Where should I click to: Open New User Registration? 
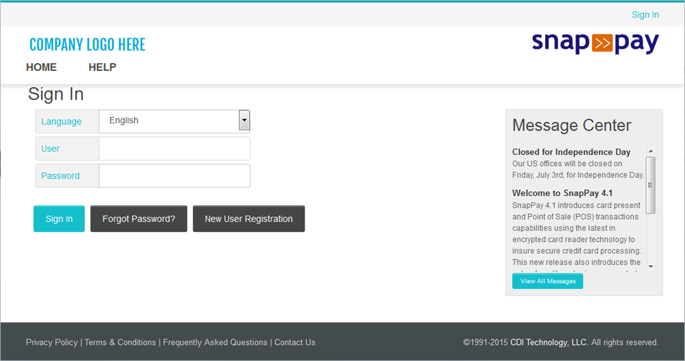(x=248, y=219)
